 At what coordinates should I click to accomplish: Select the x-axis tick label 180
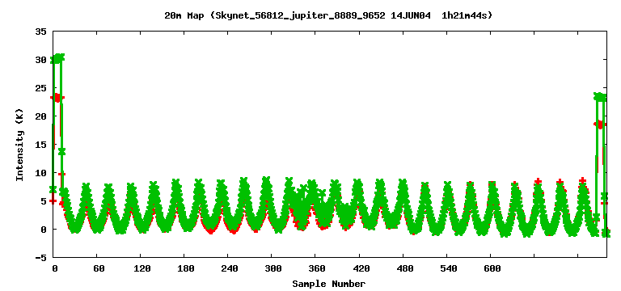click(186, 268)
